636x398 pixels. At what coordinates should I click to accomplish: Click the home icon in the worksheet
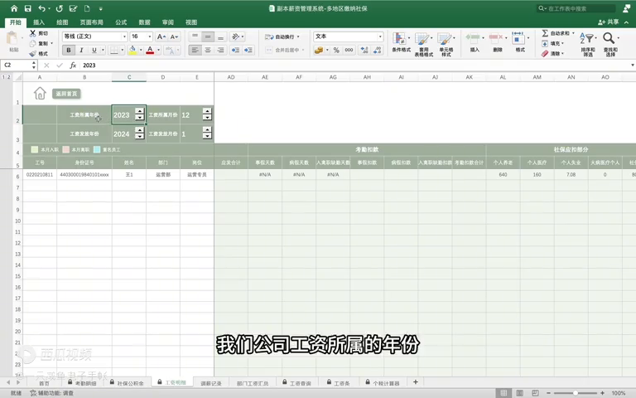tap(40, 94)
